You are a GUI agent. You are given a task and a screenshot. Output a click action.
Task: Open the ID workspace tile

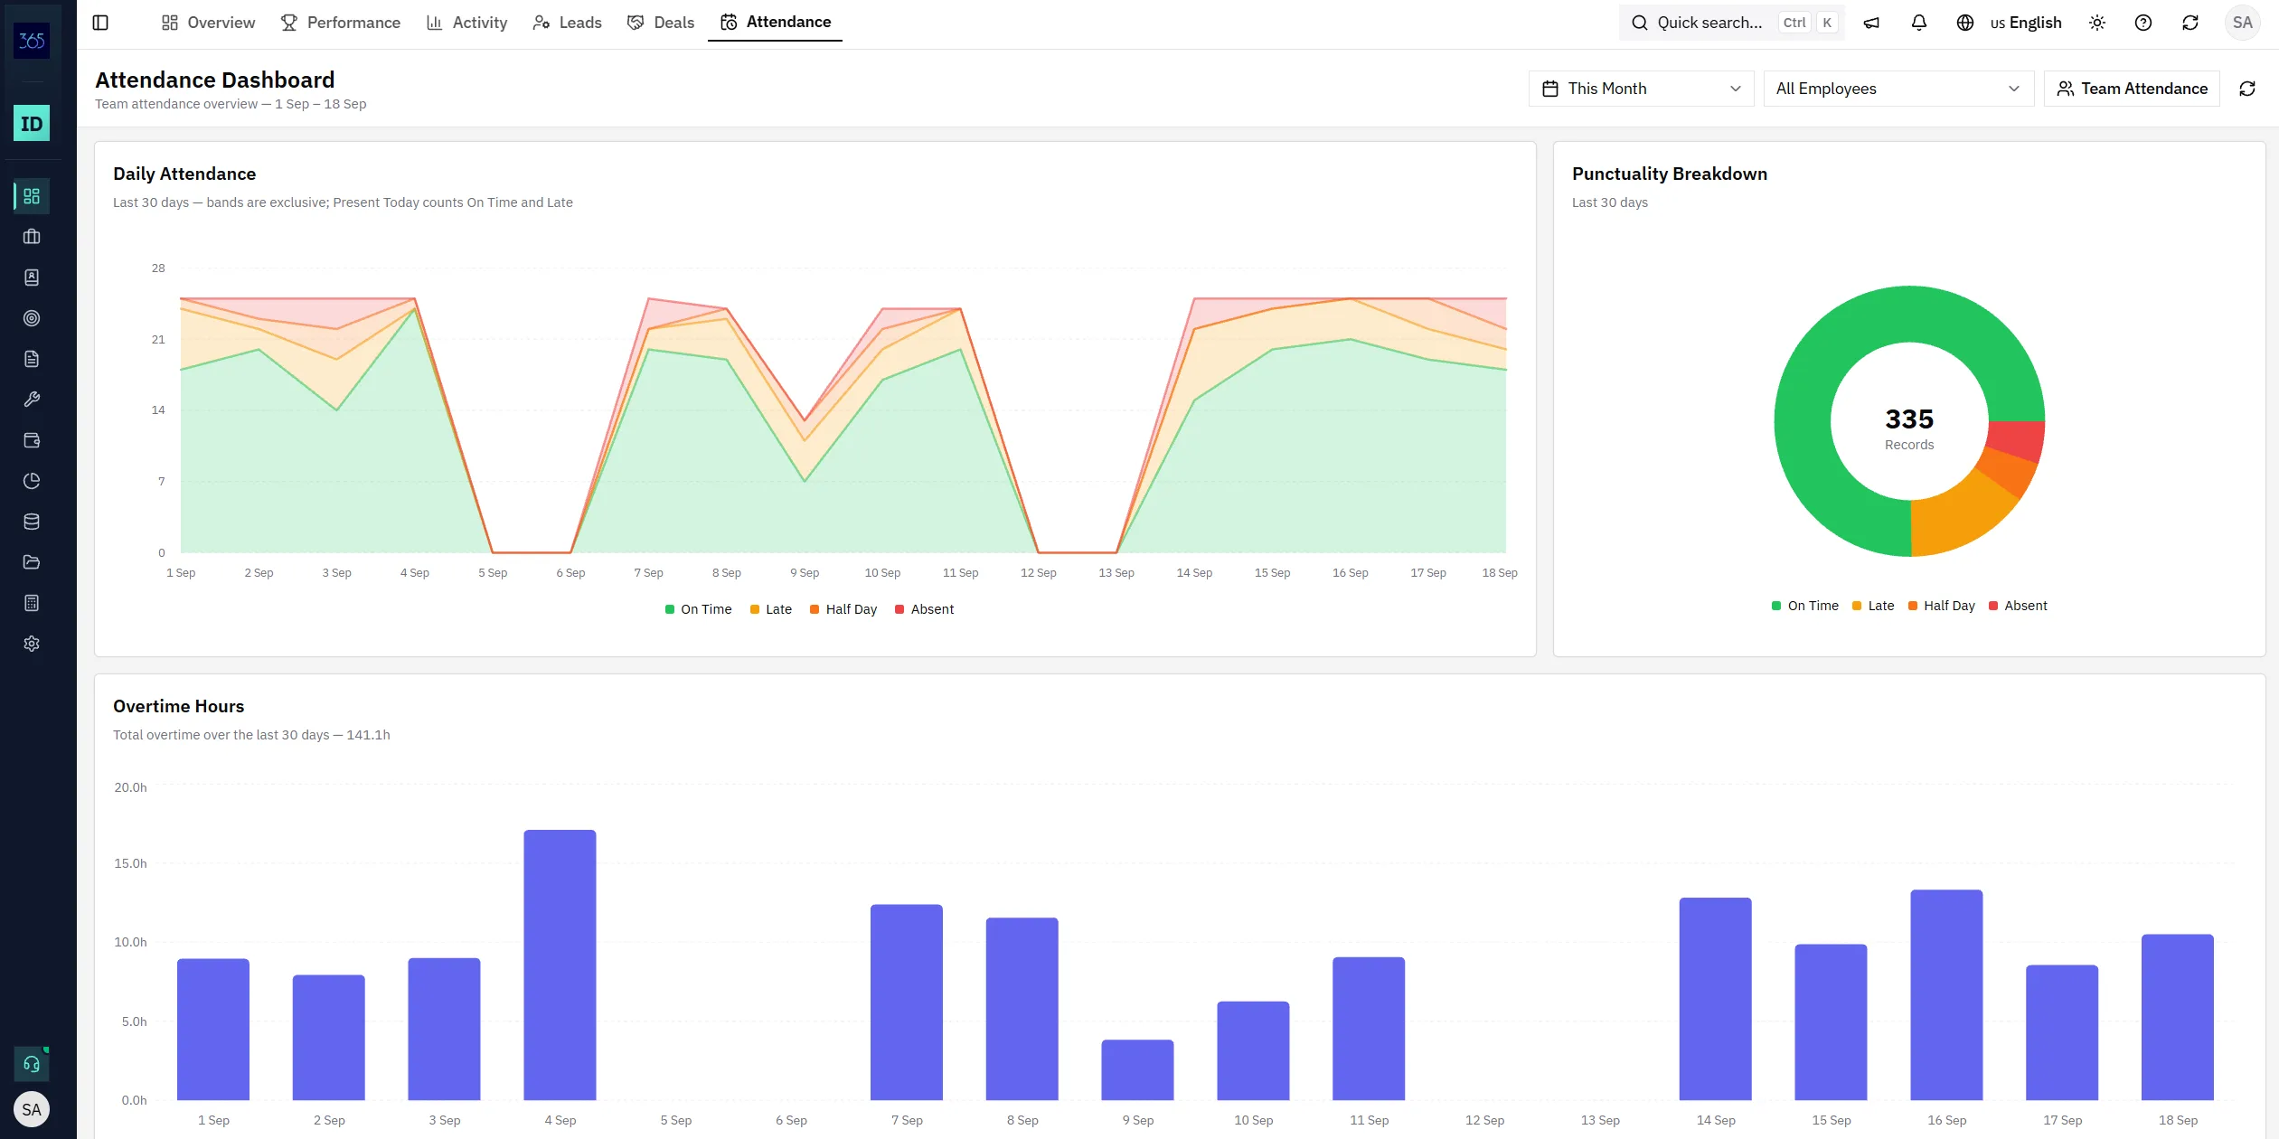pos(32,124)
